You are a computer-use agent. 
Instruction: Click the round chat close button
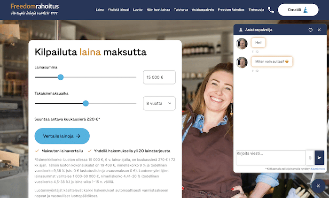coord(318,186)
